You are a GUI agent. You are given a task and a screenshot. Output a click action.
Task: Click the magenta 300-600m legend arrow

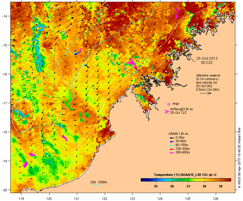(x=172, y=153)
